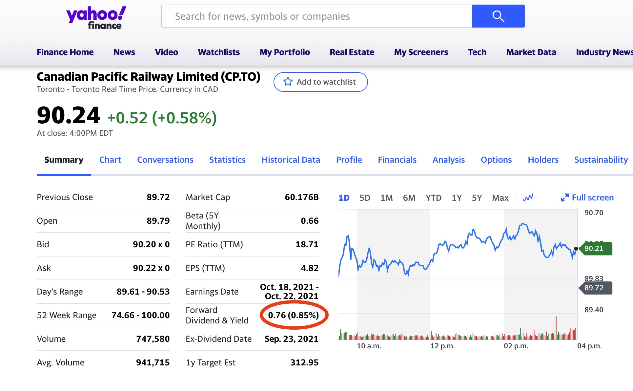The height and width of the screenshot is (391, 633).
Task: Open Real Estate navigation item
Action: click(x=352, y=52)
